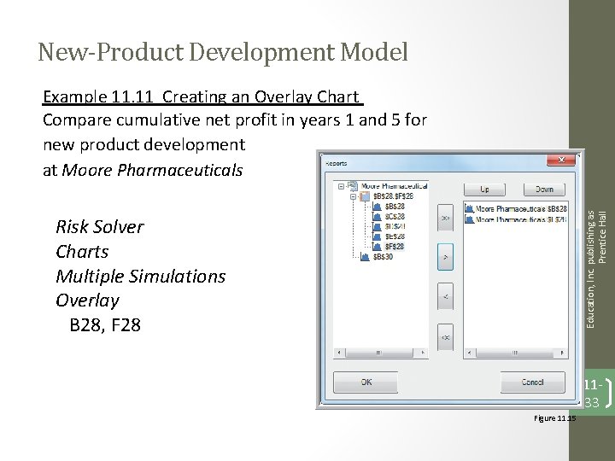Click left tree scrollbar's right arrow

[x=423, y=353]
